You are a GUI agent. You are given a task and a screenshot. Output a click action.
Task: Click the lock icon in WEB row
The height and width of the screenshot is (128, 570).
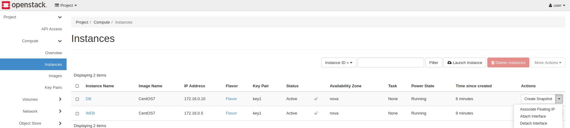[316, 113]
